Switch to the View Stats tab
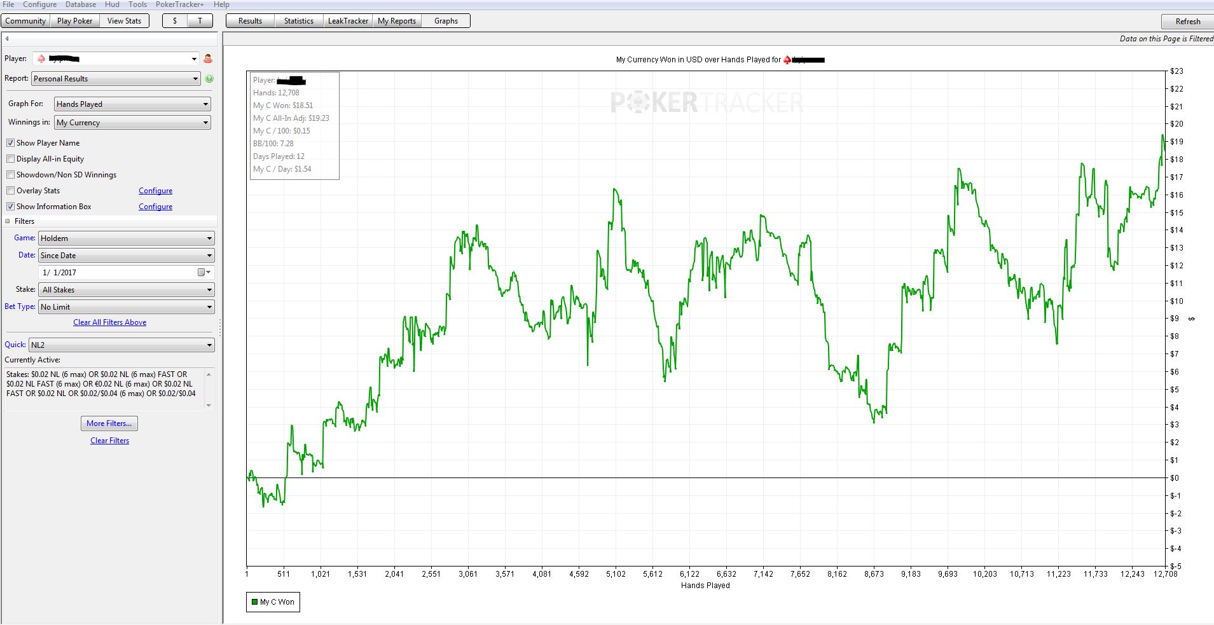Image resolution: width=1214 pixels, height=625 pixels. click(x=124, y=21)
